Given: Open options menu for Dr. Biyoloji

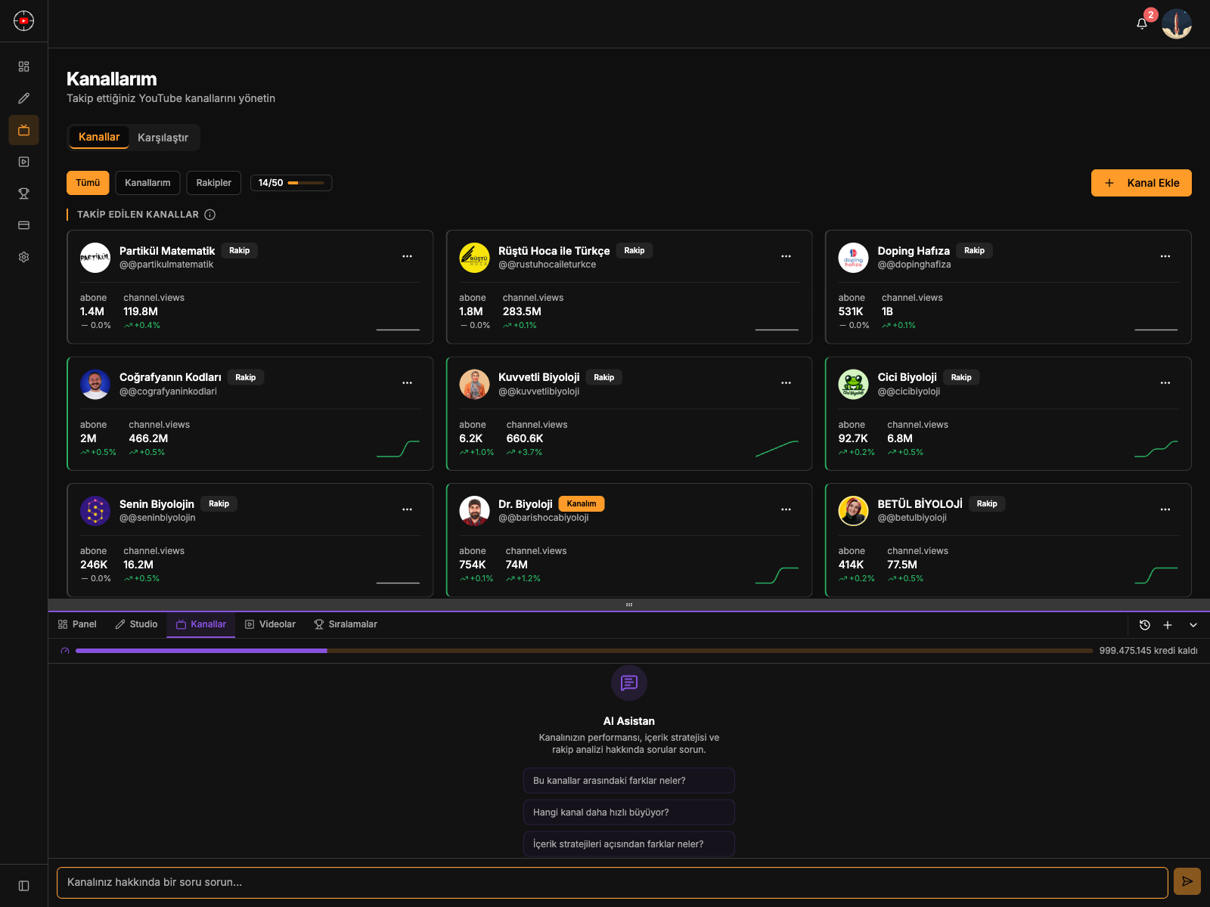Looking at the screenshot, I should [786, 509].
